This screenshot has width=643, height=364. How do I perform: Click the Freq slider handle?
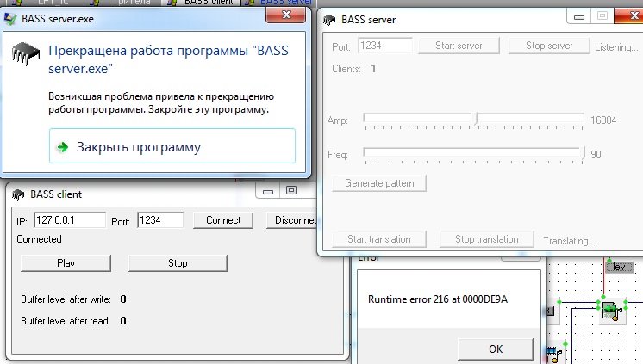(x=584, y=153)
